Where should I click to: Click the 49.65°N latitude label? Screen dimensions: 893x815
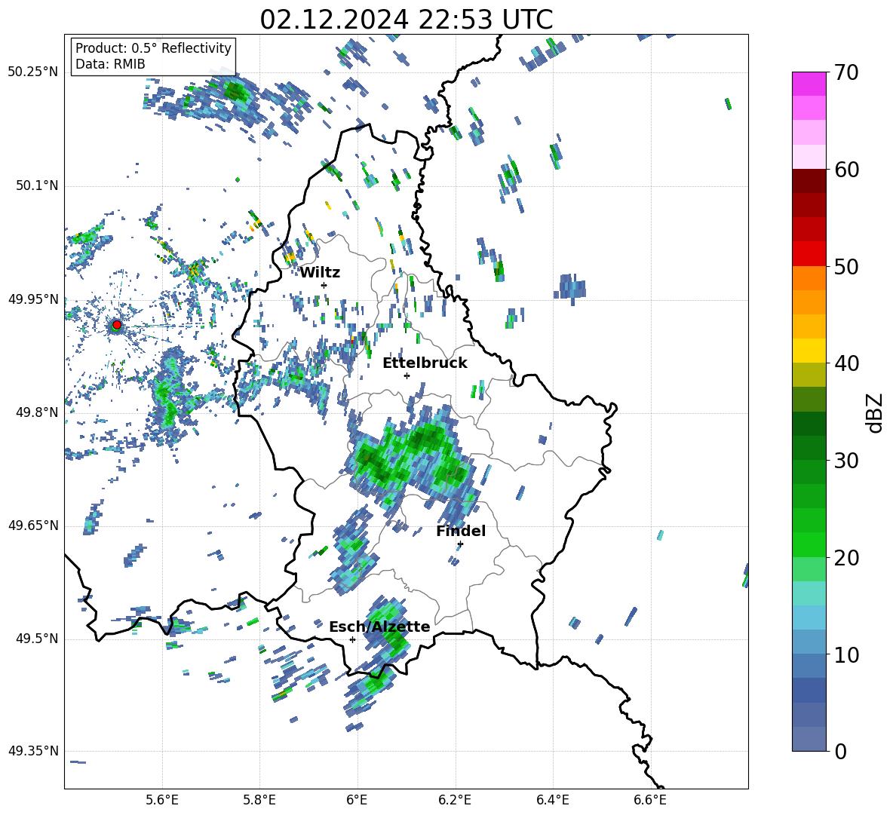33,525
